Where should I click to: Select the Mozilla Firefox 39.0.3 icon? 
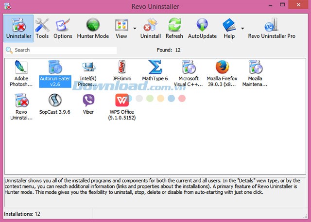222,68
